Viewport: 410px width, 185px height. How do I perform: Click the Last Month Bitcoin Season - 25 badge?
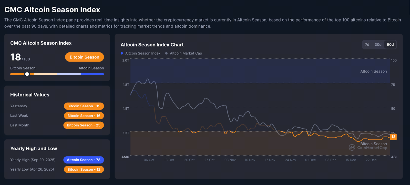click(x=84, y=125)
